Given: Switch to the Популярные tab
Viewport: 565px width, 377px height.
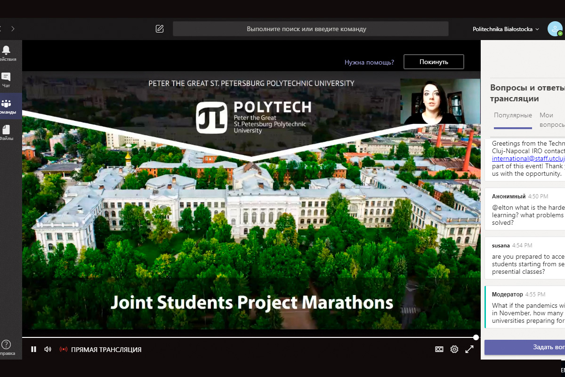Looking at the screenshot, I should (x=513, y=115).
